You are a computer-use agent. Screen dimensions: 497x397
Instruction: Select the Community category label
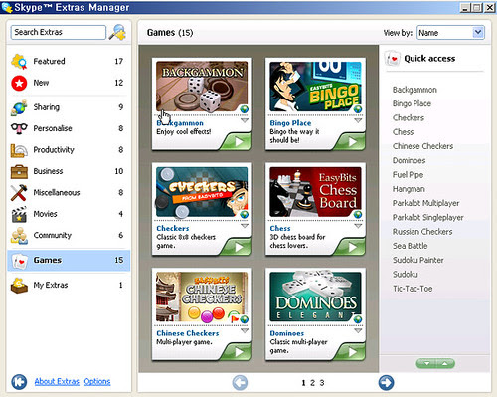[53, 235]
